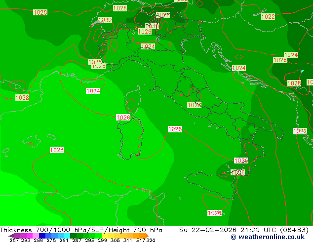Viewport: 313px width, 242px height.
Task: Click the 1026 label south of Sicily
Action: pyautogui.click(x=214, y=213)
